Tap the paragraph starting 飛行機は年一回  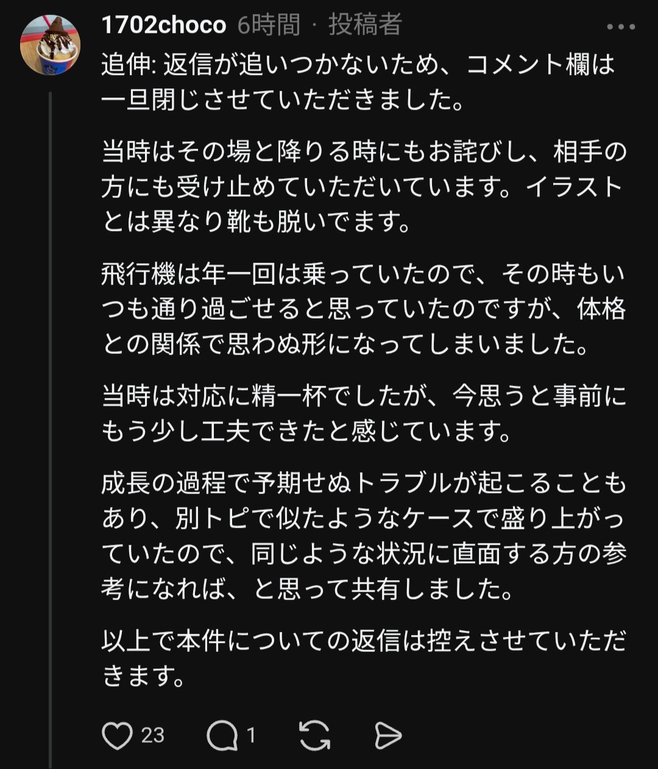click(363, 310)
